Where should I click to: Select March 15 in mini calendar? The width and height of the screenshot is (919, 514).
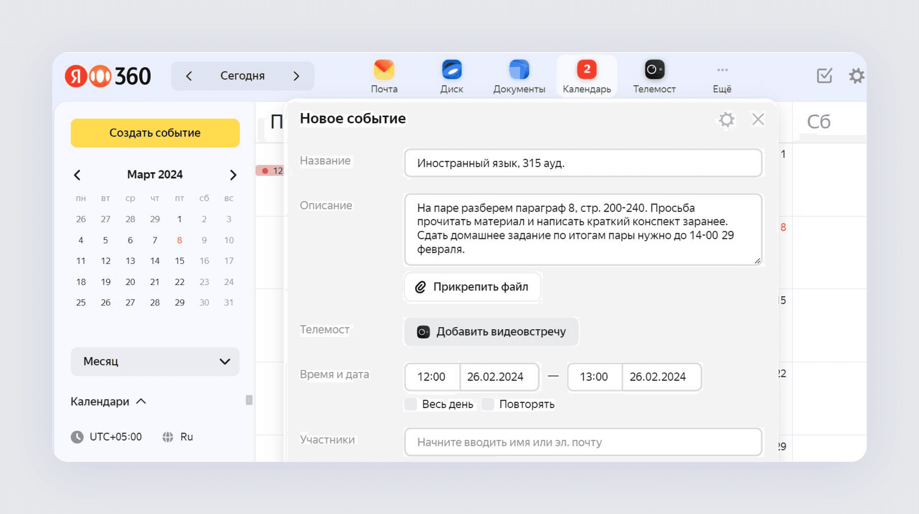(x=179, y=261)
